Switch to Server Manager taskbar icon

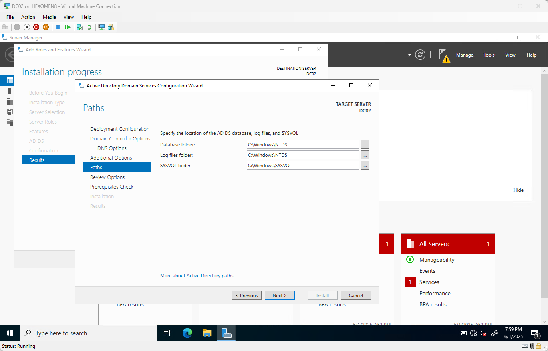pyautogui.click(x=227, y=333)
